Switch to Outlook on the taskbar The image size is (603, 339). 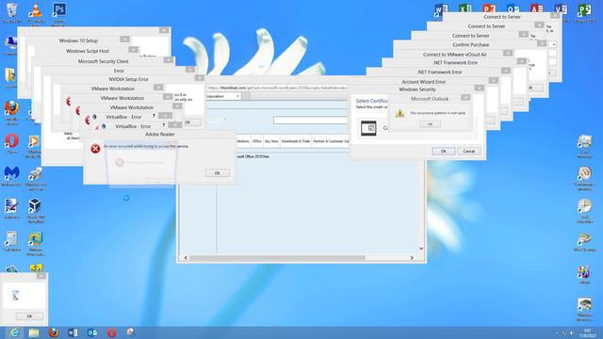coord(92,332)
